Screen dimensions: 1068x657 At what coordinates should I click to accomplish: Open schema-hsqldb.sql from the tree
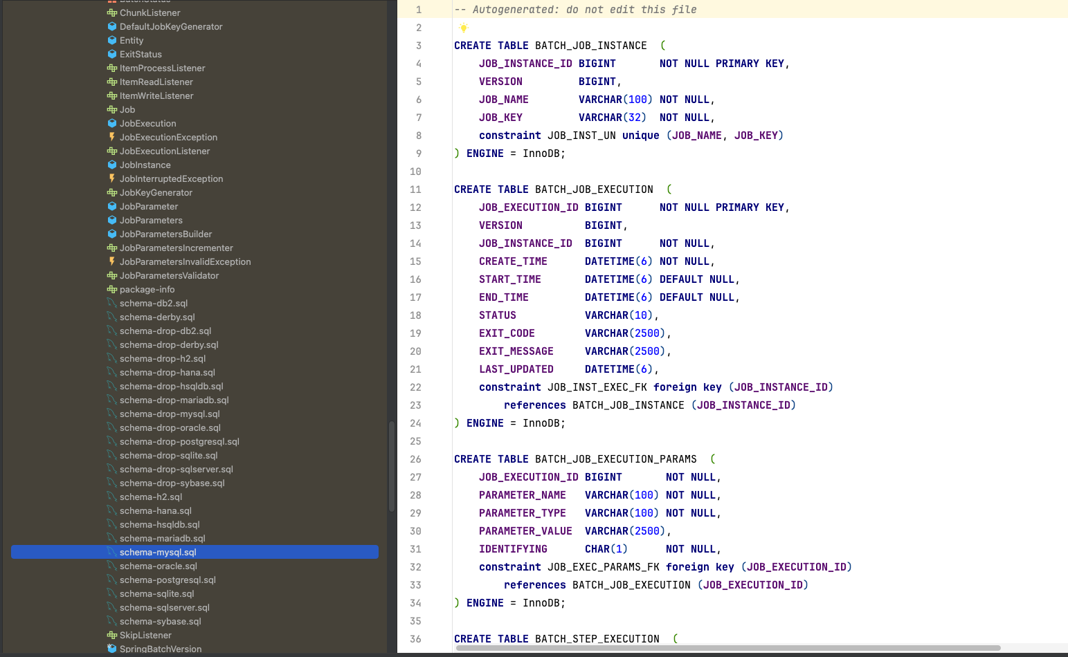(160, 524)
